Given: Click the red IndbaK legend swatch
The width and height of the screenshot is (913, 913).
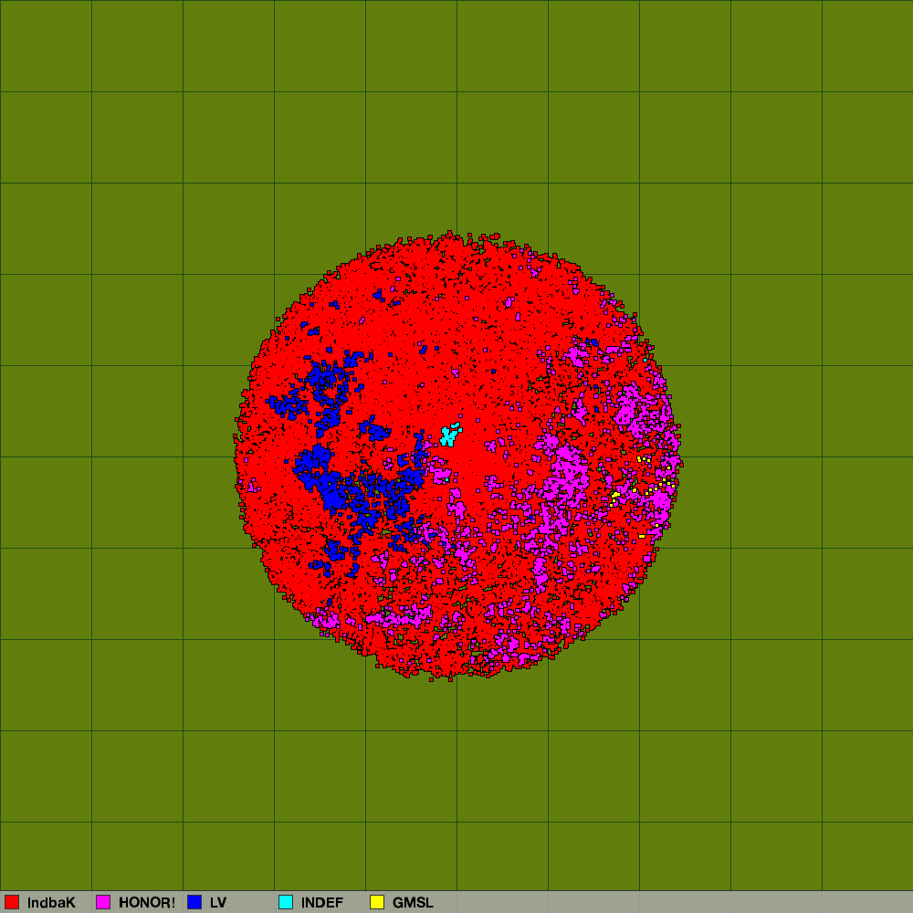Looking at the screenshot, I should [12, 902].
